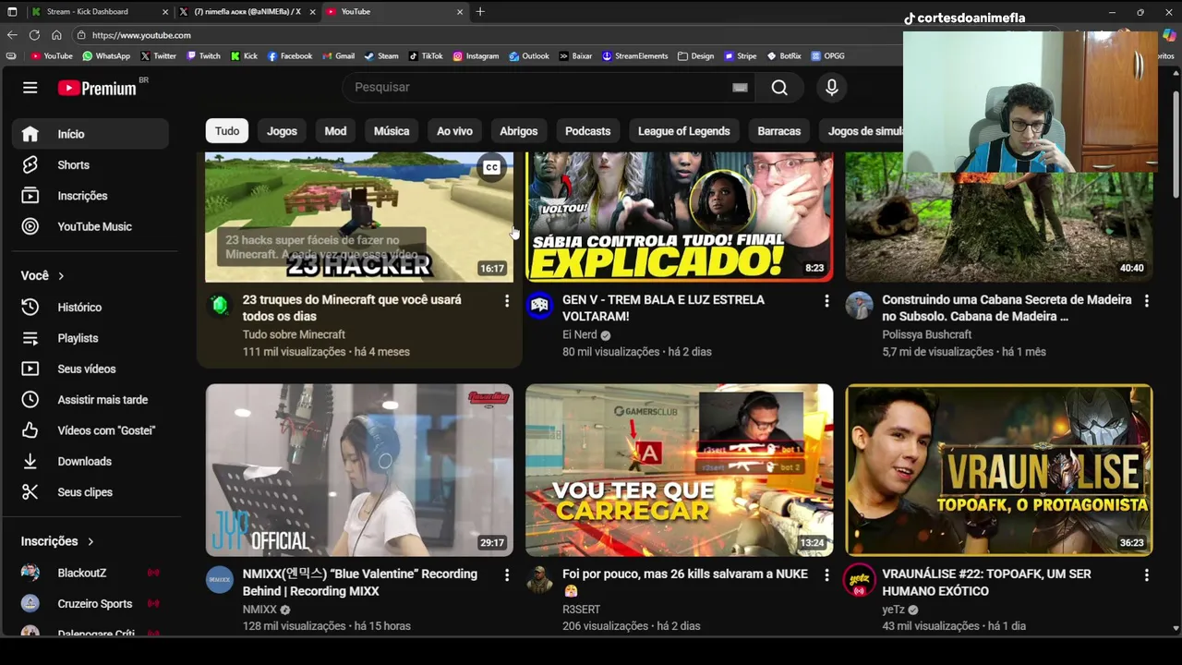
Task: Open options menu for Cabana Secreta video
Action: point(1146,301)
